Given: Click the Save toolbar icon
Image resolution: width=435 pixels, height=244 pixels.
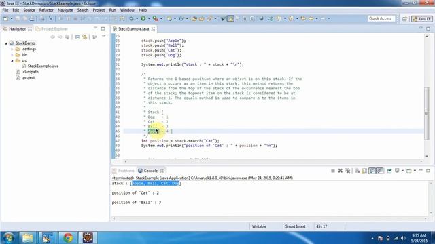Looking at the screenshot, I should click(18, 18).
